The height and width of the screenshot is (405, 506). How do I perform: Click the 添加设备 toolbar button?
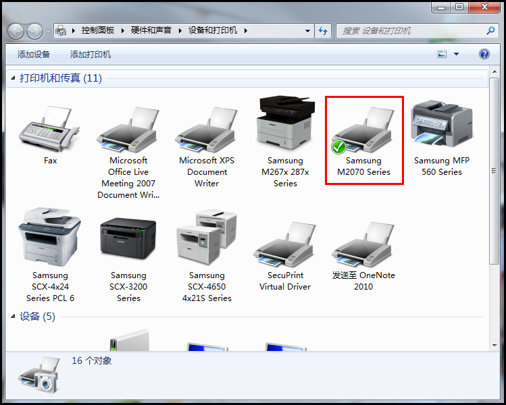pyautogui.click(x=34, y=55)
